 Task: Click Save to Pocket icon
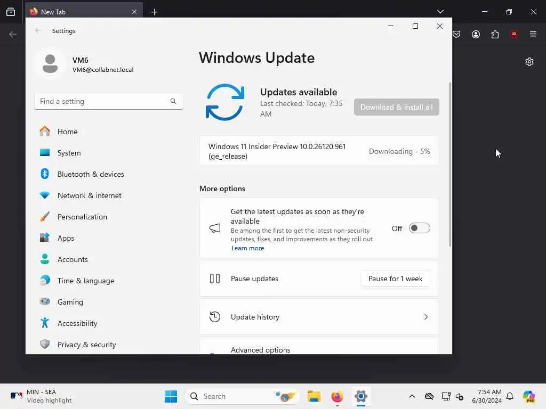[456, 34]
